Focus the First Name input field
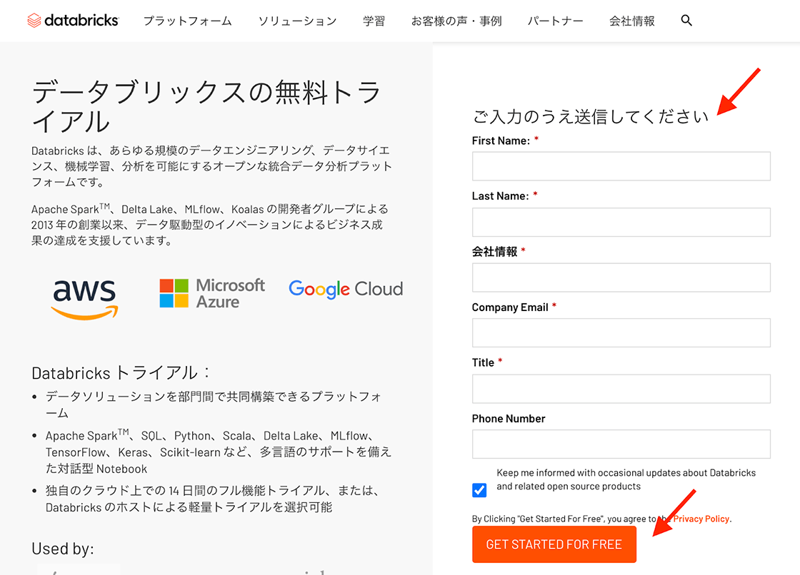Viewport: 800px width, 575px height. (621, 166)
